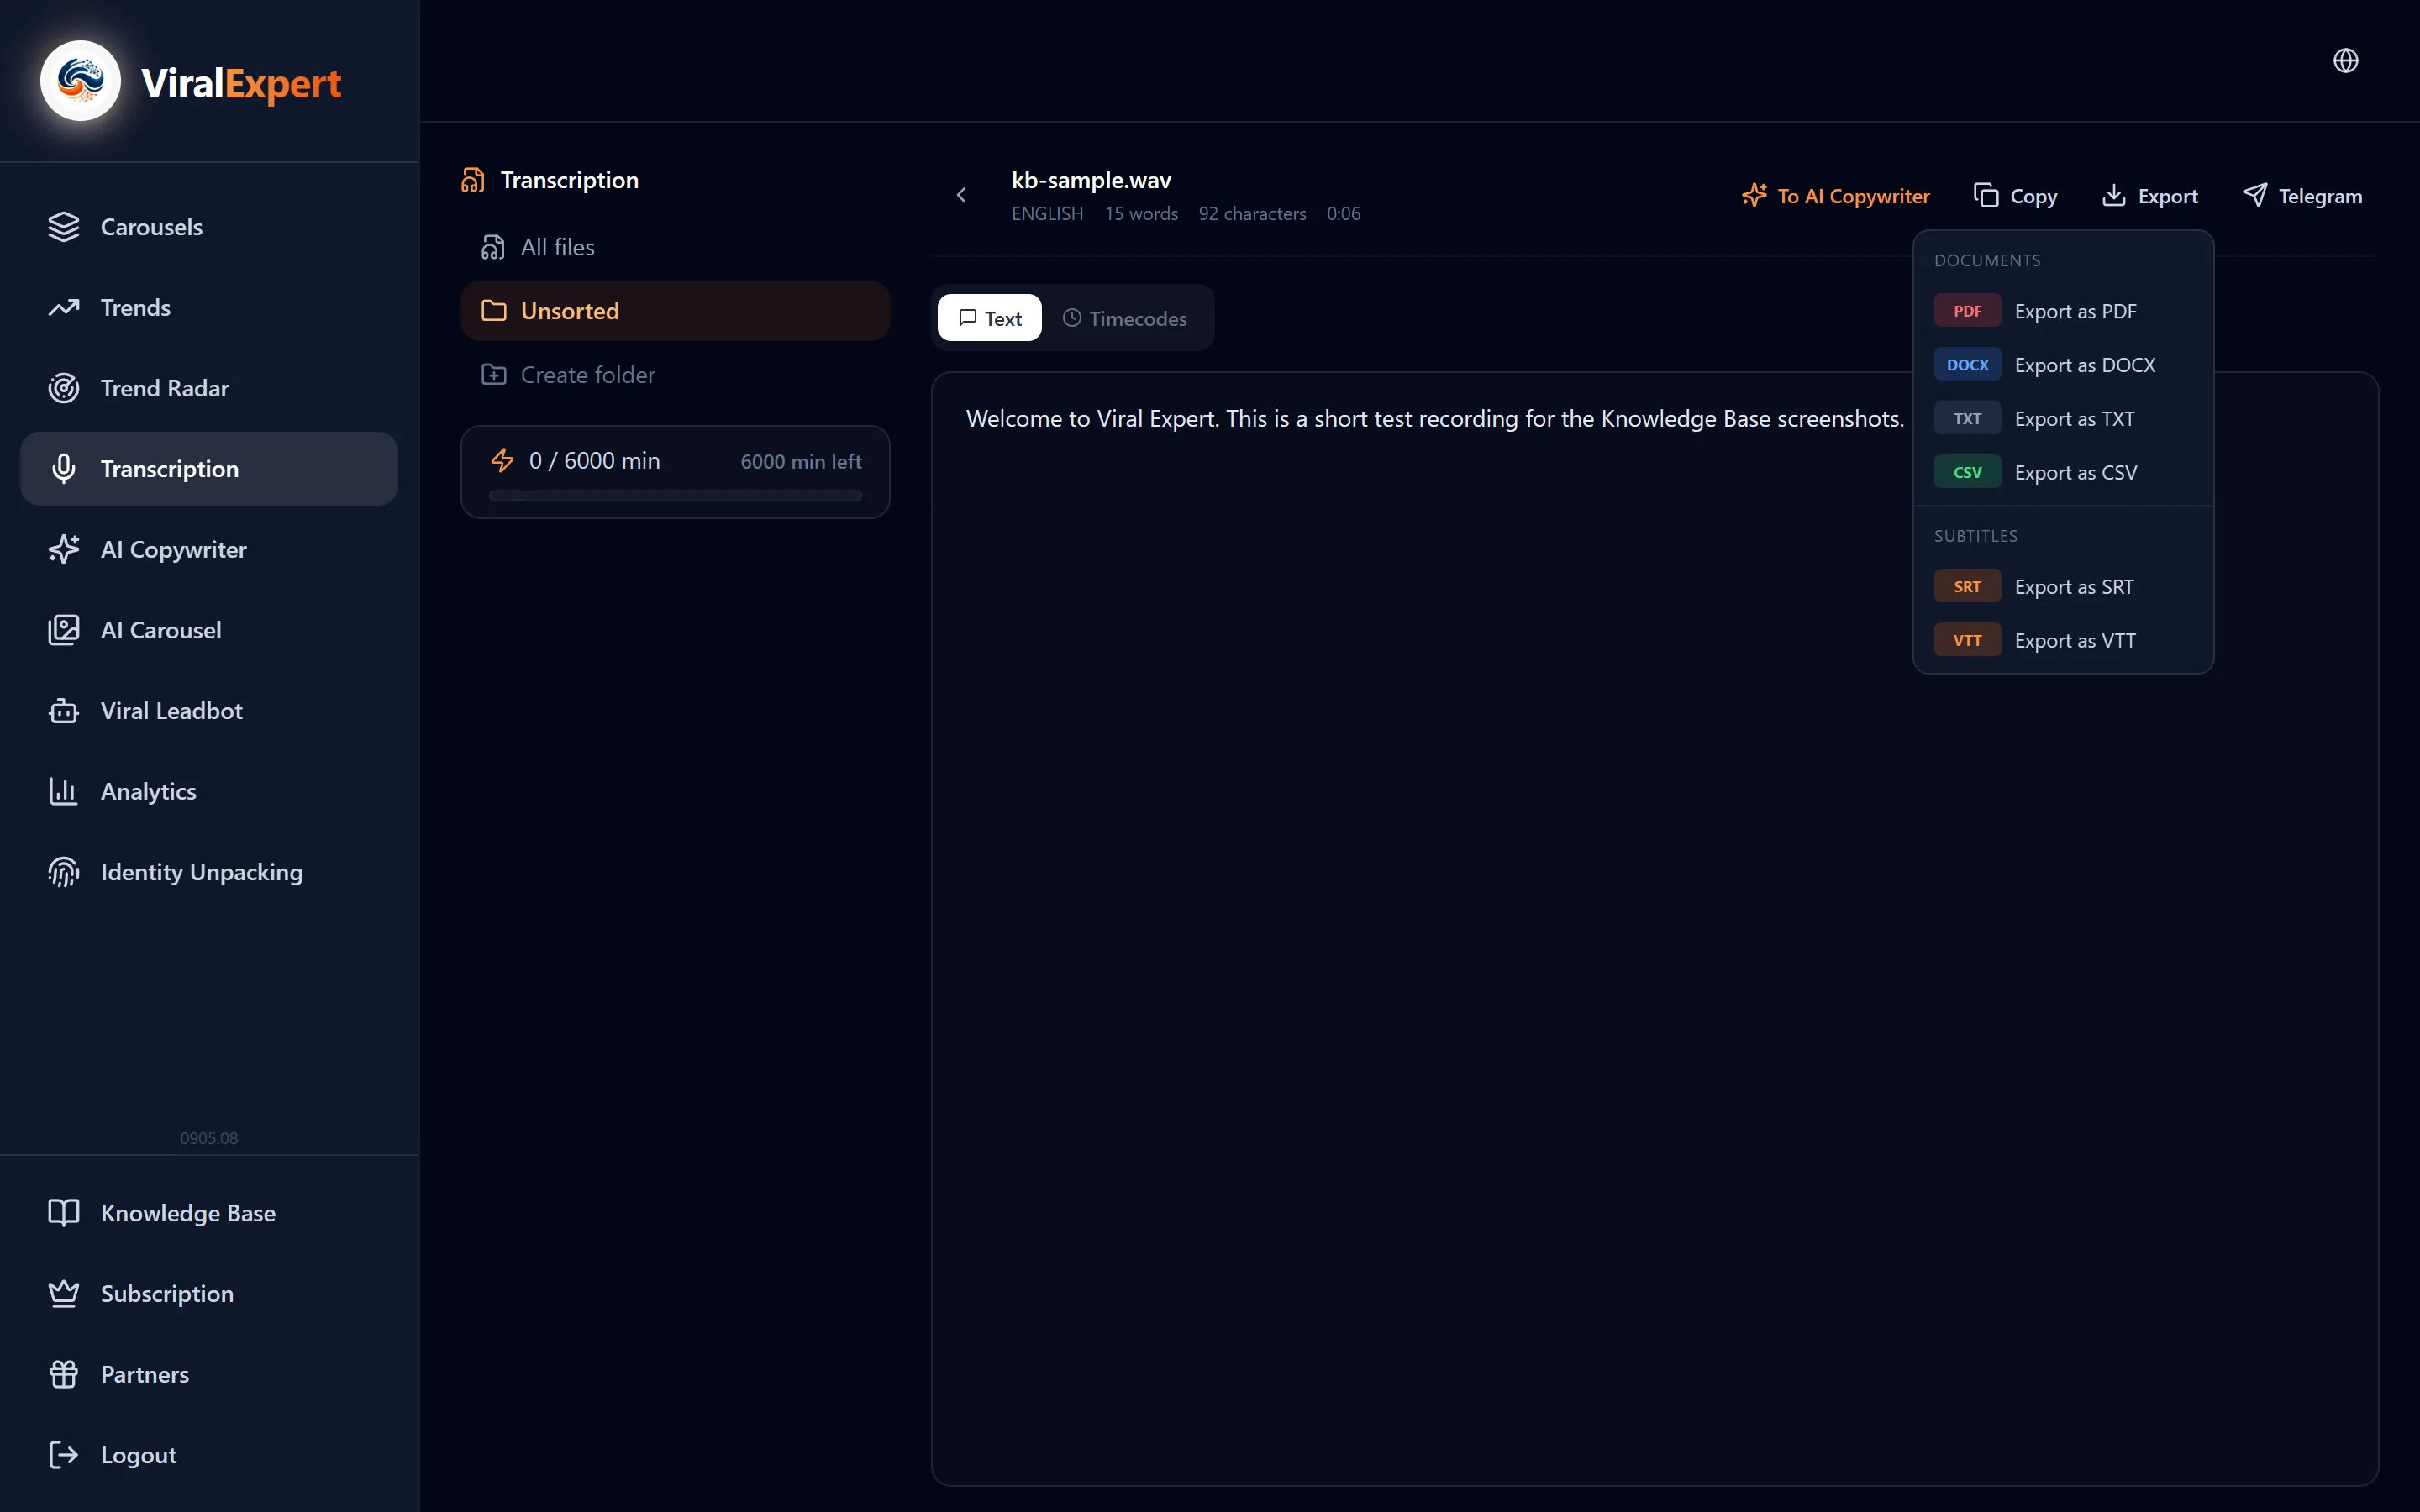Open the Partners page
The image size is (2420, 1512).
click(209, 1374)
